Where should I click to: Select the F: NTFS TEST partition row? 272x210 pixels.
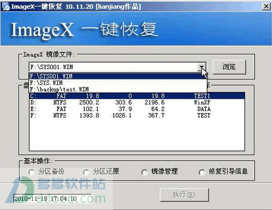(x=137, y=115)
